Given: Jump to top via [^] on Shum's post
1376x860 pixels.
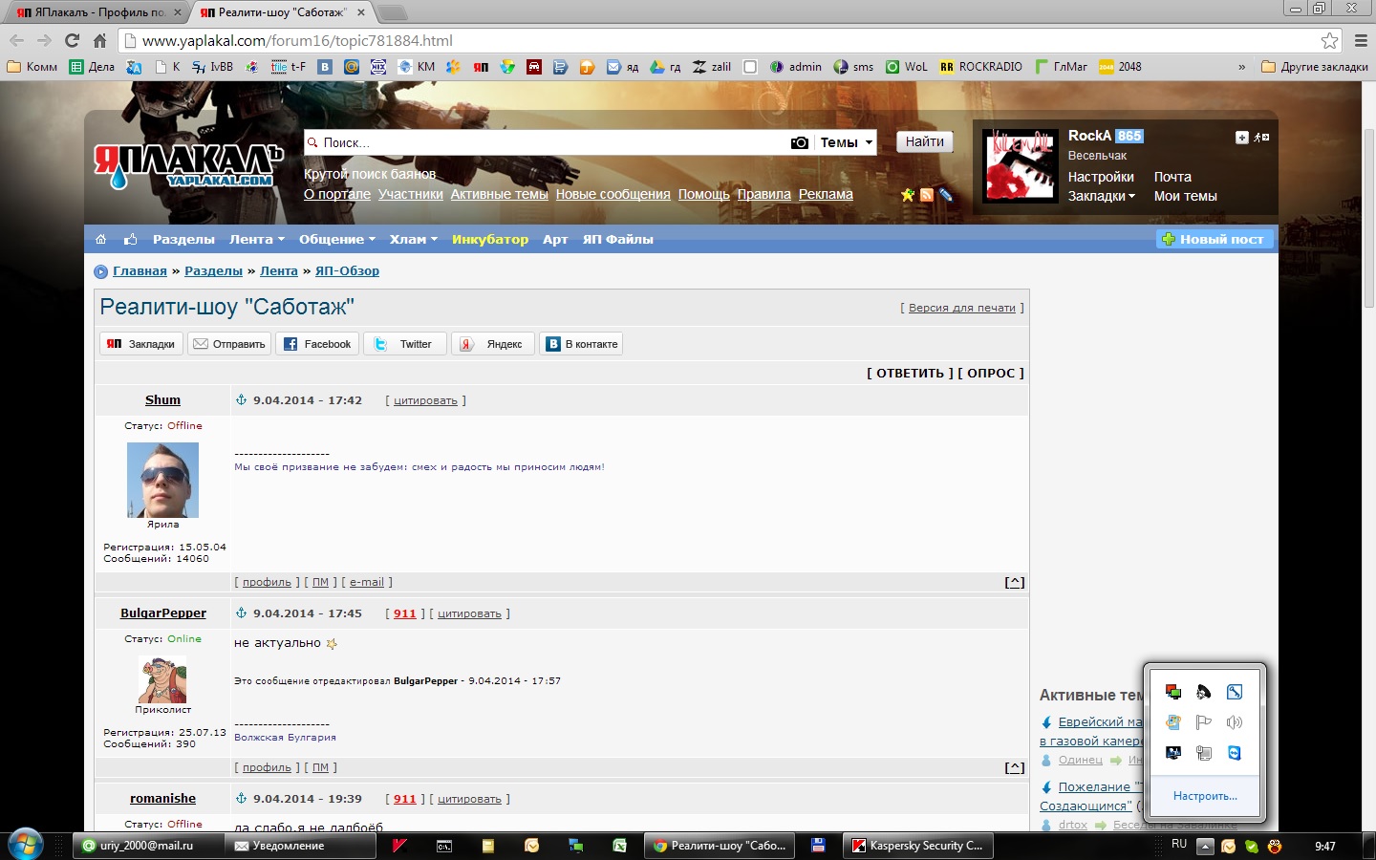Looking at the screenshot, I should [1015, 582].
